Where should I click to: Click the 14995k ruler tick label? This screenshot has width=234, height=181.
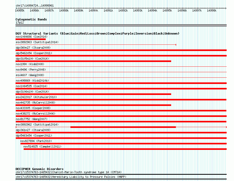[x=167, y=10]
